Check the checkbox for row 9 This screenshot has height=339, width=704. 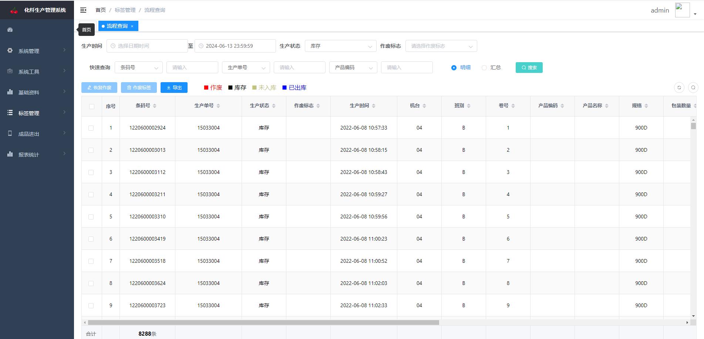coord(91,306)
